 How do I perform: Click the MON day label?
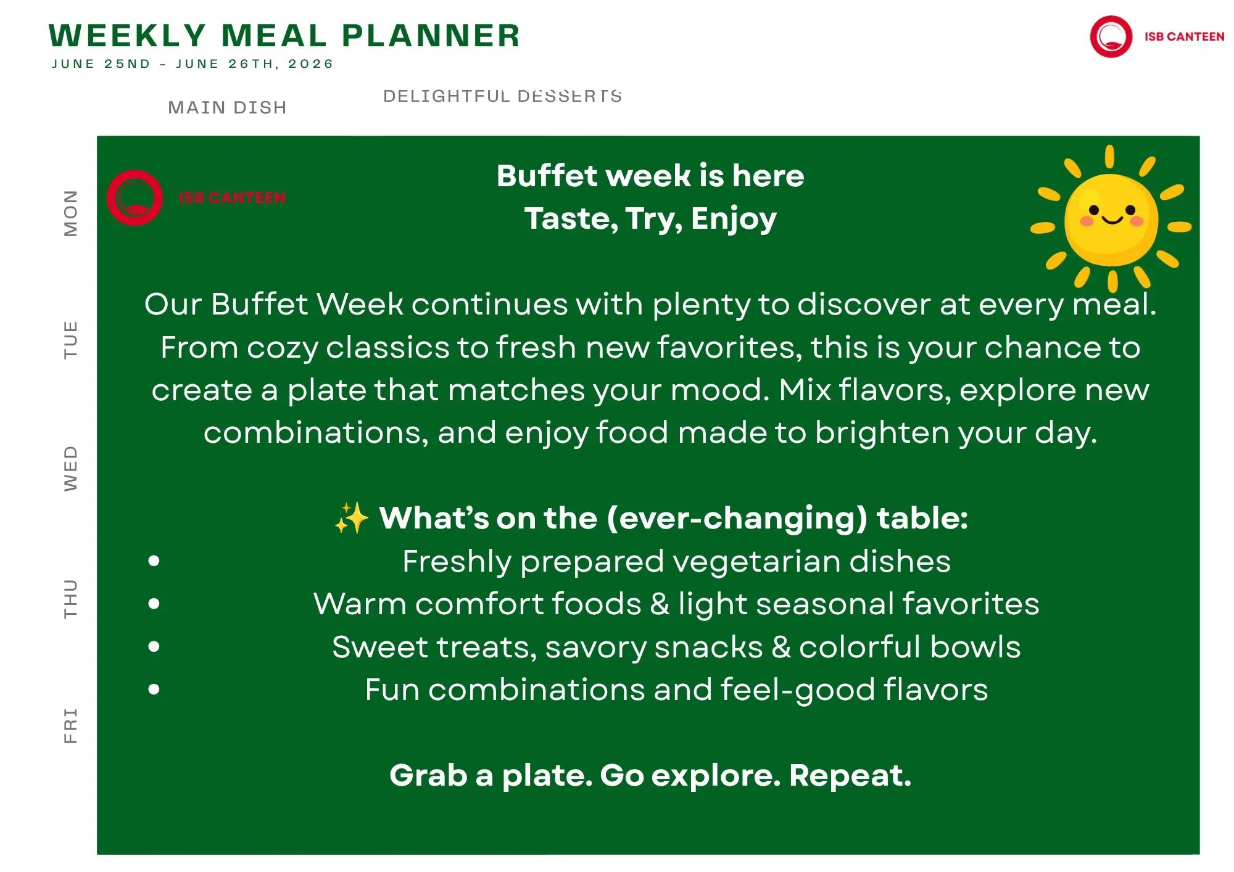(71, 213)
